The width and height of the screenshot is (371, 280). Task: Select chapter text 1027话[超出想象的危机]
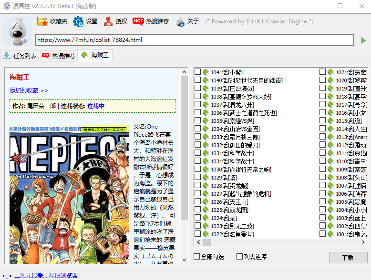pos(241,194)
